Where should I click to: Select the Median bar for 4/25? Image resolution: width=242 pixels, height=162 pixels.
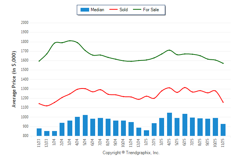point(169,124)
